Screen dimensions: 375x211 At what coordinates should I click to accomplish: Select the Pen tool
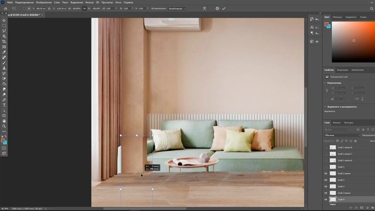point(4,100)
